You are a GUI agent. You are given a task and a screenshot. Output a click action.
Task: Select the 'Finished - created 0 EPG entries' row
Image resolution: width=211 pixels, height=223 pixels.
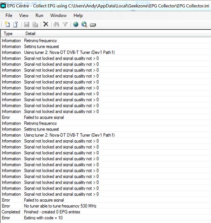(106, 212)
